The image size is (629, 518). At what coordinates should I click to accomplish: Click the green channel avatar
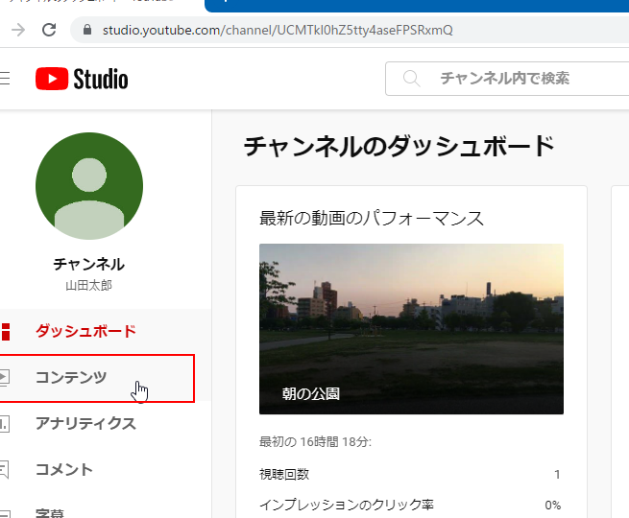88,186
